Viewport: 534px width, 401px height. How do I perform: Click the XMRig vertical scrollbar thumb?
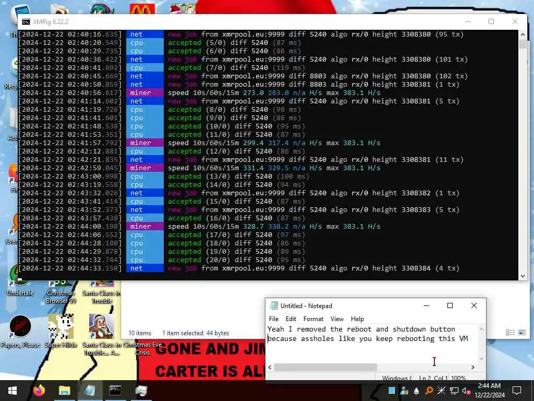523,44
